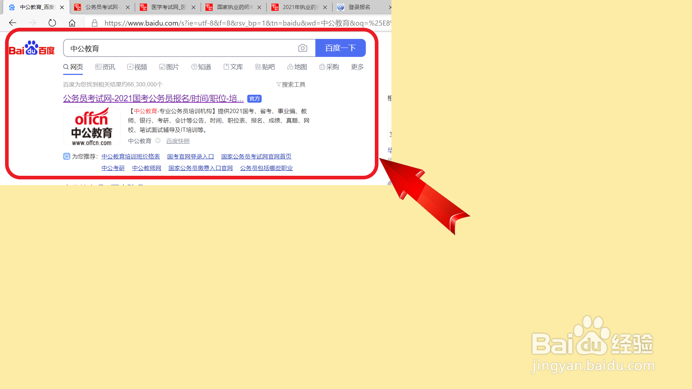Close the 中公教育_百度 tab
The image size is (692, 389).
62,7
